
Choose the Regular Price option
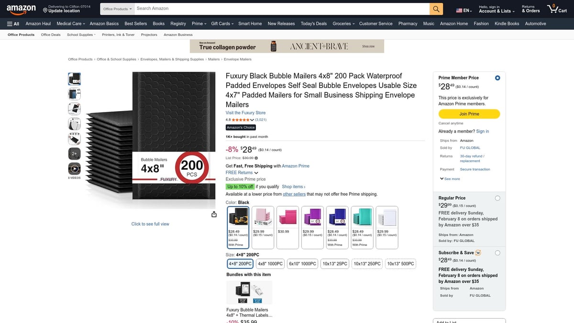click(x=497, y=198)
